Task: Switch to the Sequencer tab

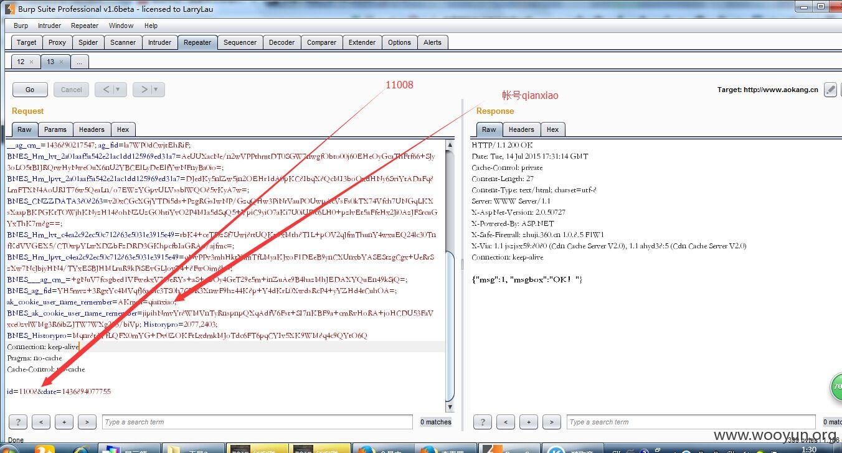Action: 240,42
